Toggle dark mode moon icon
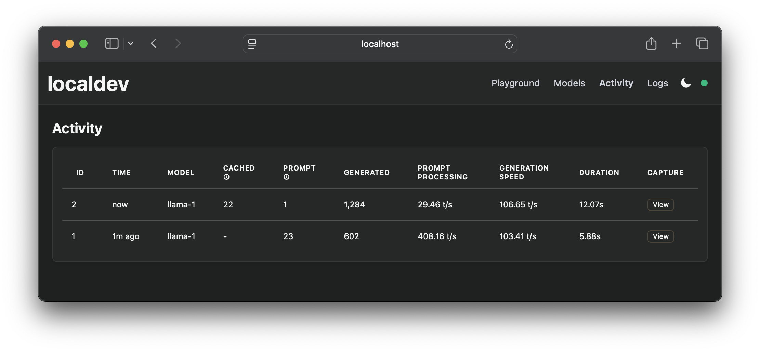 tap(686, 83)
